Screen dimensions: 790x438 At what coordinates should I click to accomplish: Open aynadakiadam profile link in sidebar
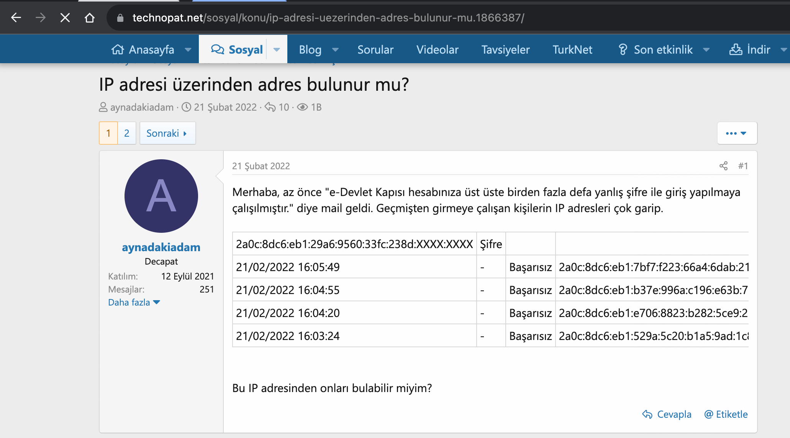[x=161, y=247]
